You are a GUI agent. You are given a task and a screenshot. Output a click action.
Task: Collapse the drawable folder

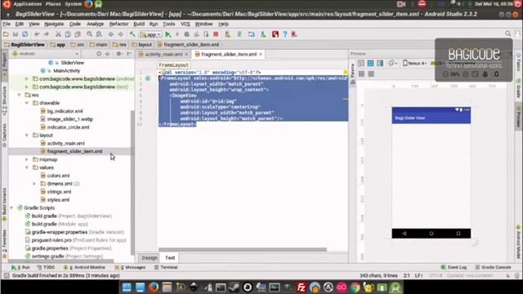(x=27, y=103)
